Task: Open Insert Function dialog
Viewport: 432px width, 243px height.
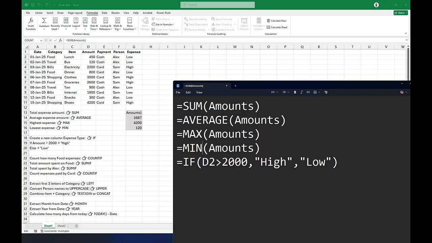Action: click(31, 24)
